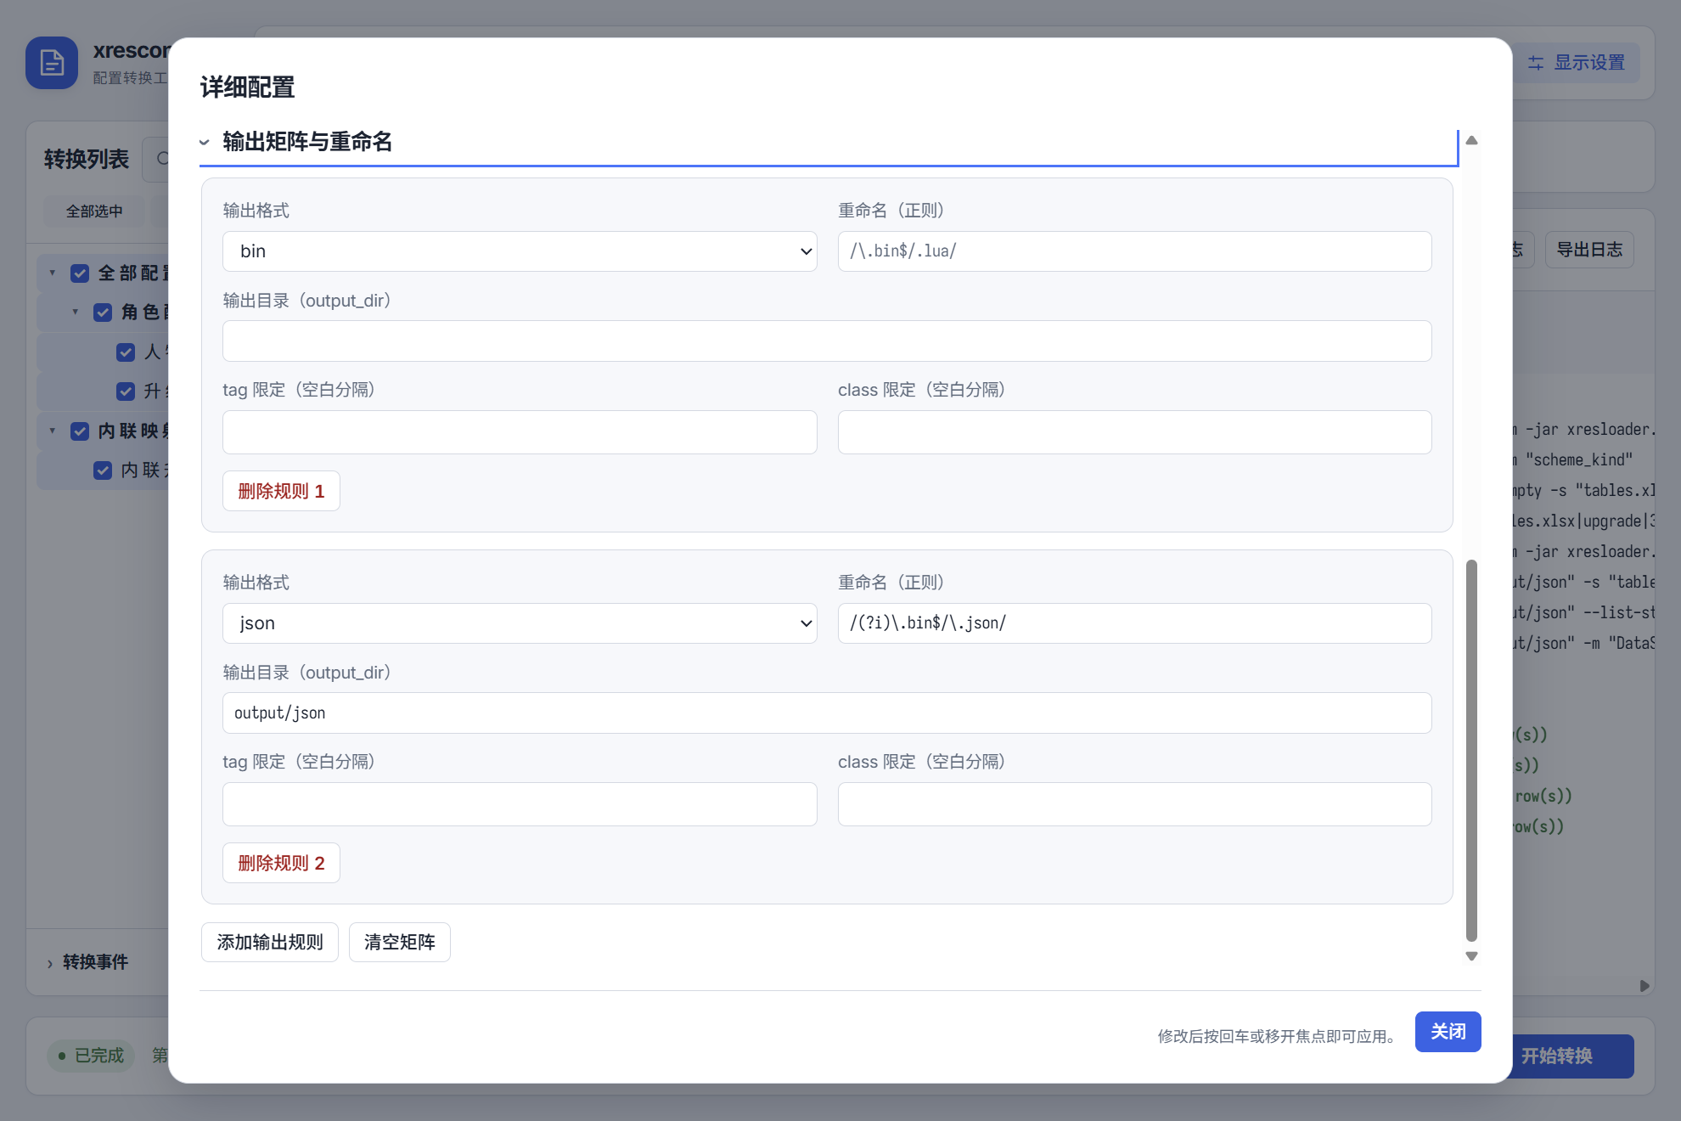1681x1121 pixels.
Task: Click 添加输出规则 button
Action: (x=270, y=942)
